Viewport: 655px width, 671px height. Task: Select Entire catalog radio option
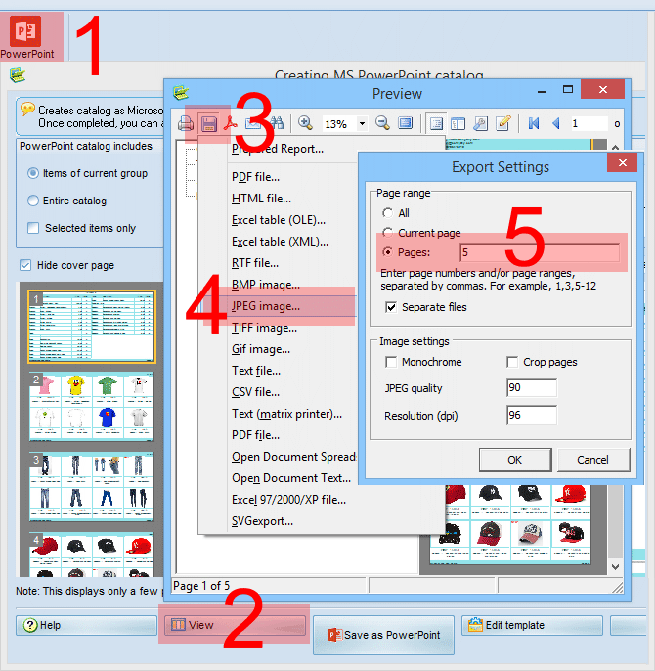33,201
